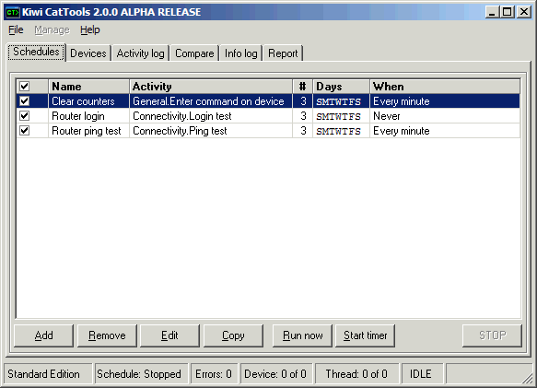Screen dimensions: 537x388
Task: Open the Info log tab
Action: pyautogui.click(x=241, y=53)
